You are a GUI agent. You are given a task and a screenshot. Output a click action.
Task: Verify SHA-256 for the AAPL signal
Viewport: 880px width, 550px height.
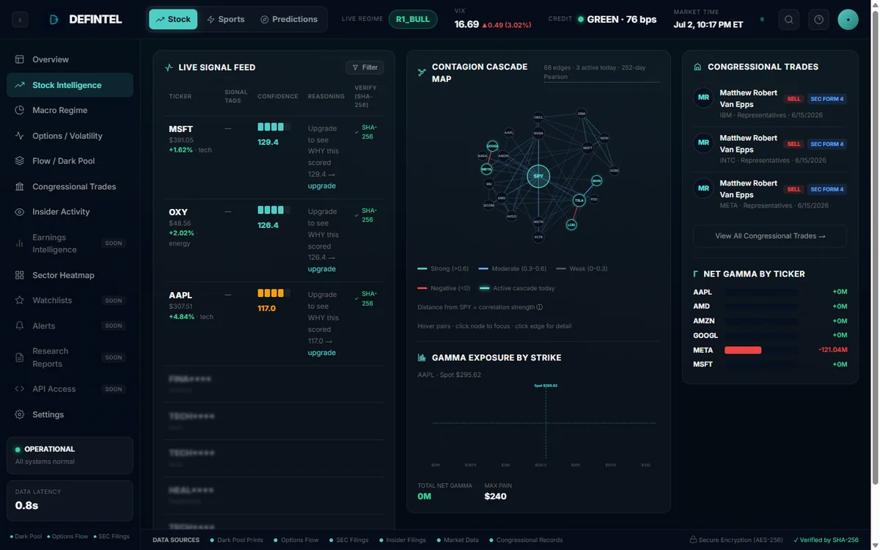coord(367,298)
